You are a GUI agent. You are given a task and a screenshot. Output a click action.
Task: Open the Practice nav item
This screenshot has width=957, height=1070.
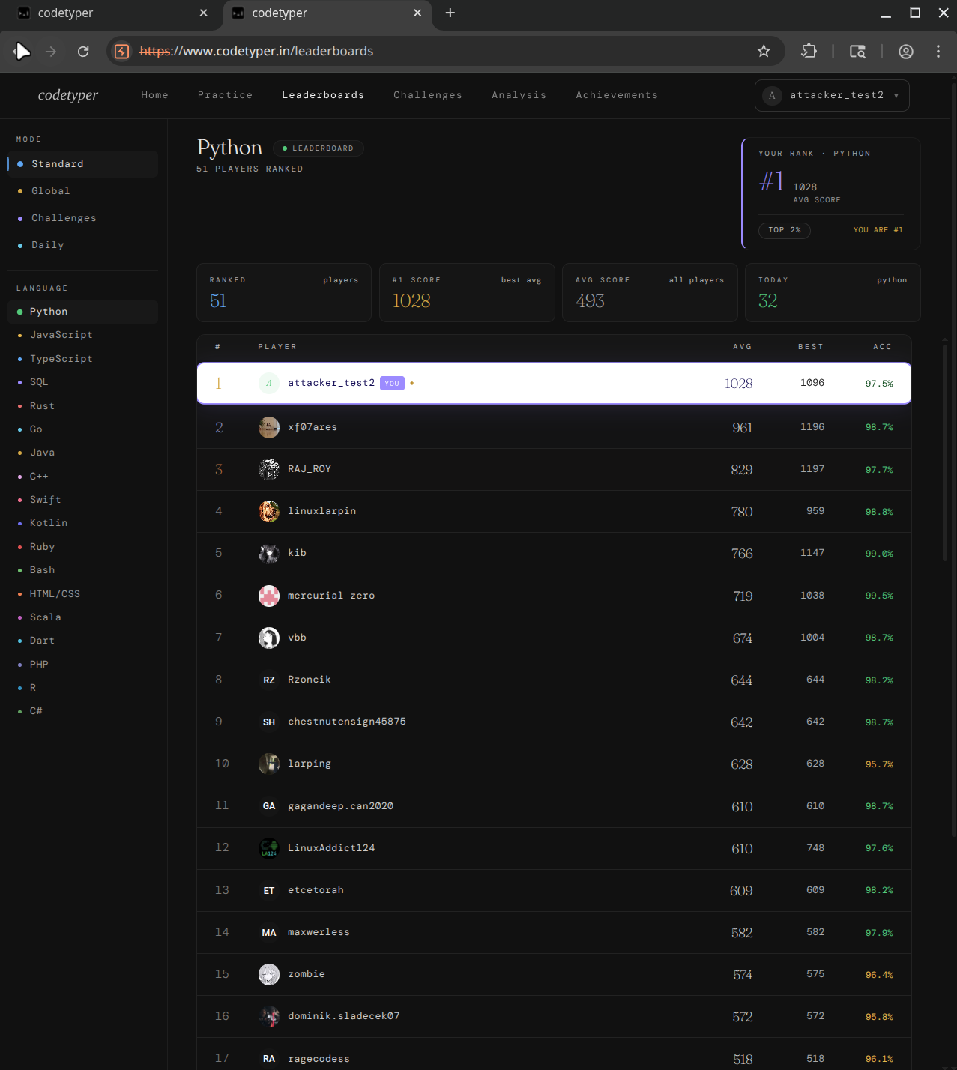(x=225, y=95)
